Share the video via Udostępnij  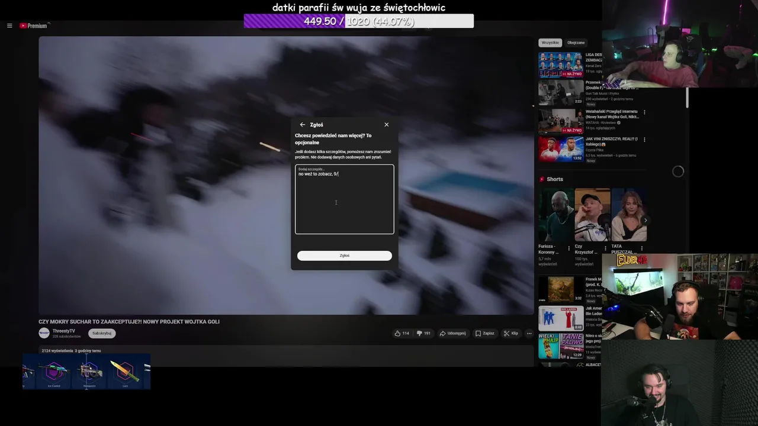coord(452,333)
